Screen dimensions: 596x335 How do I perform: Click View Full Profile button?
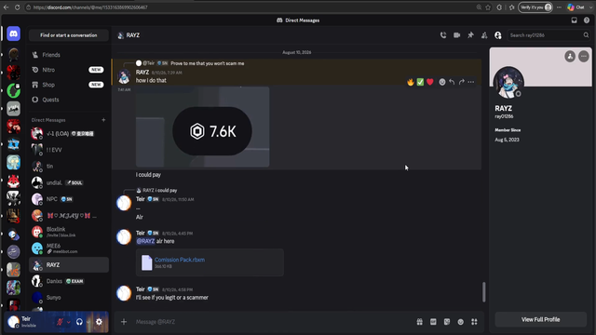click(x=540, y=319)
